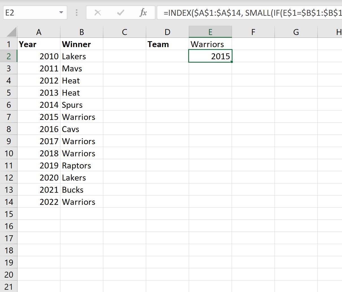342x292 pixels.
Task: Select row 14 by clicking its header
Action: point(9,202)
